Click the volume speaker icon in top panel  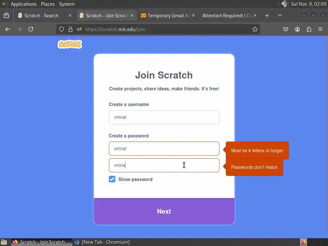[x=284, y=4]
